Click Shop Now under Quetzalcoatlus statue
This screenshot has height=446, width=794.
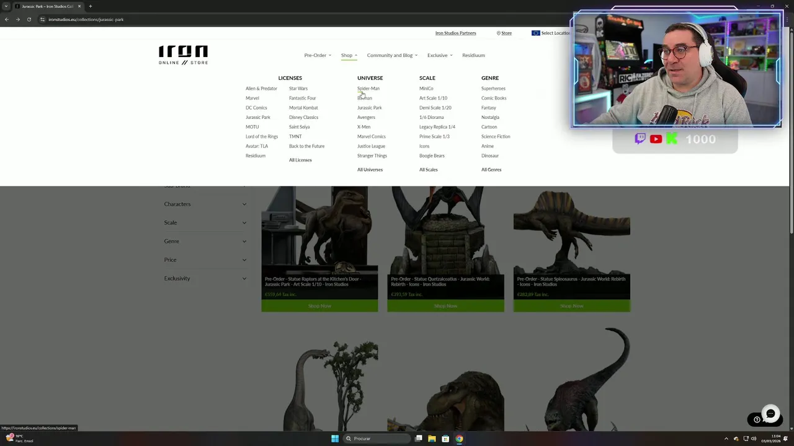[x=445, y=306]
